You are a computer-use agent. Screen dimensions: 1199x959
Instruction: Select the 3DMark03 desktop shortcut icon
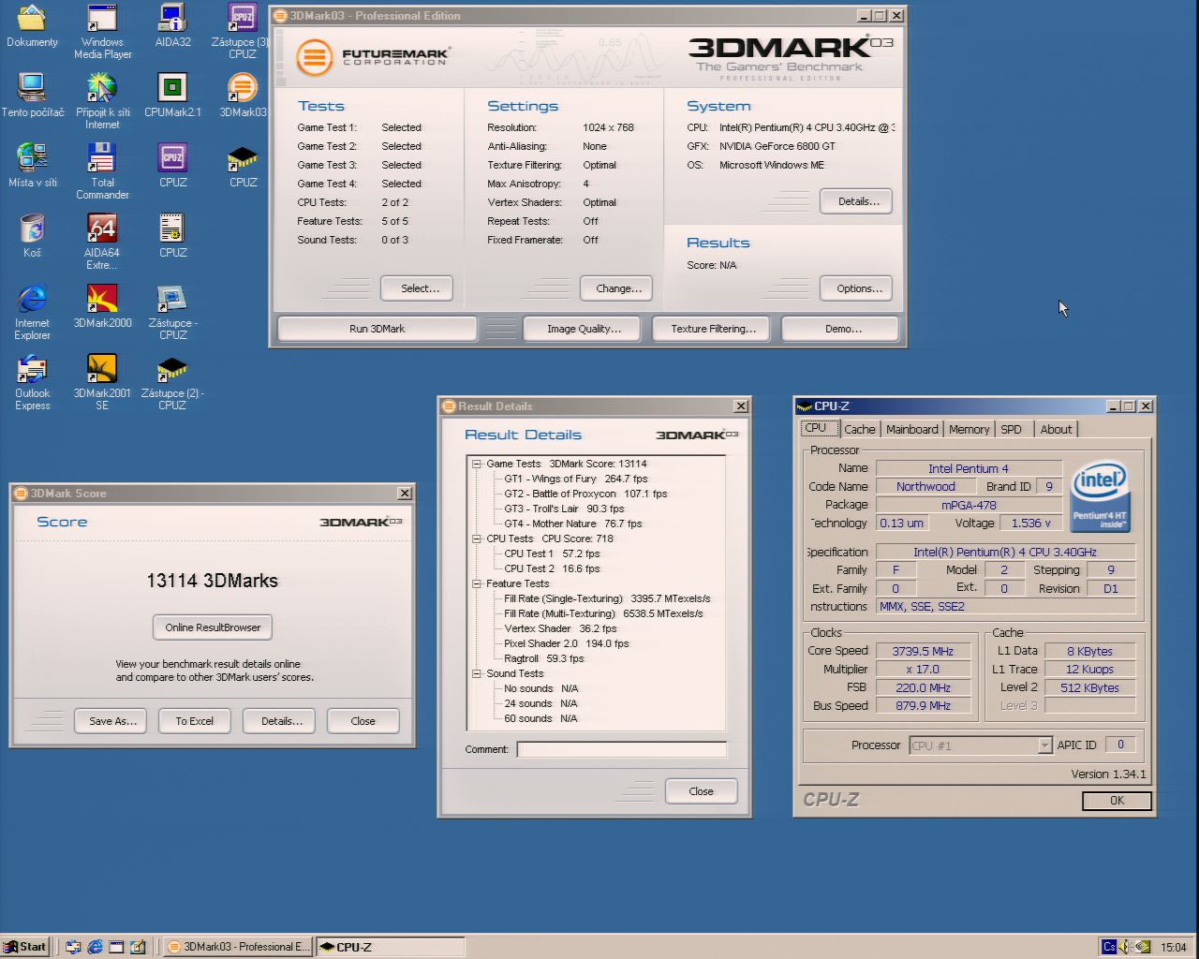pyautogui.click(x=243, y=96)
